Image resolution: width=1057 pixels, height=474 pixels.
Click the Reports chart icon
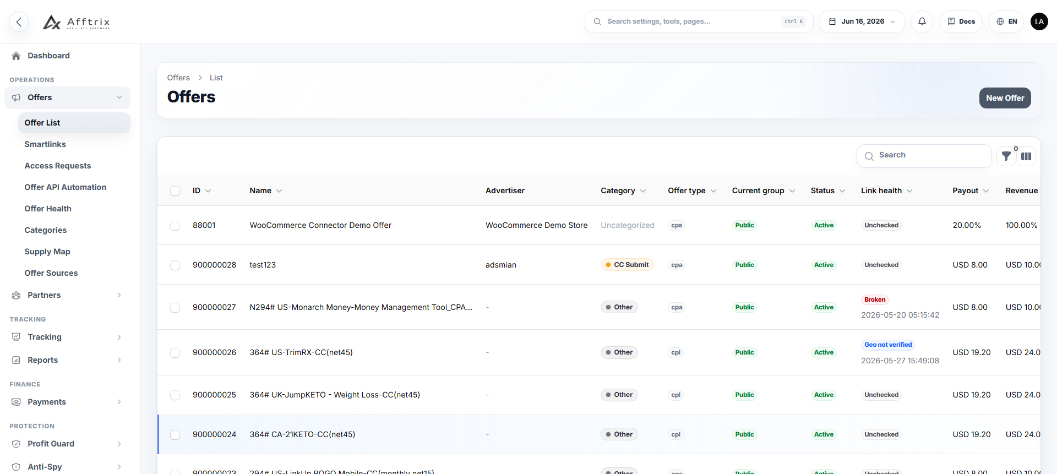coord(16,360)
